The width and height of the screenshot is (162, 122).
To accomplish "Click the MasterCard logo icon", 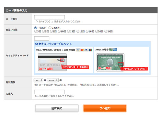I will [x=82, y=50].
